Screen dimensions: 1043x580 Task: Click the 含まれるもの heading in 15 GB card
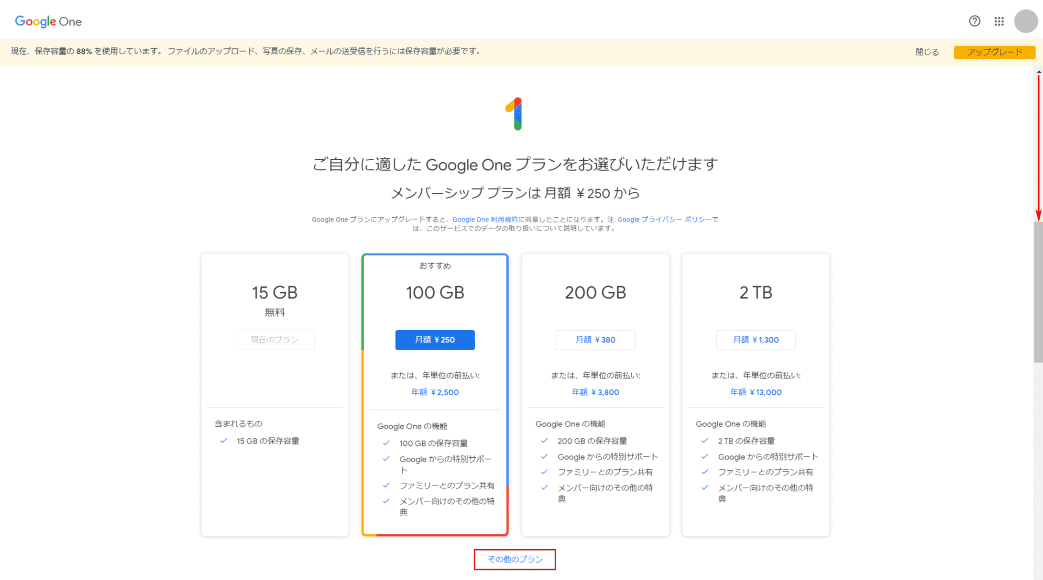coord(238,424)
